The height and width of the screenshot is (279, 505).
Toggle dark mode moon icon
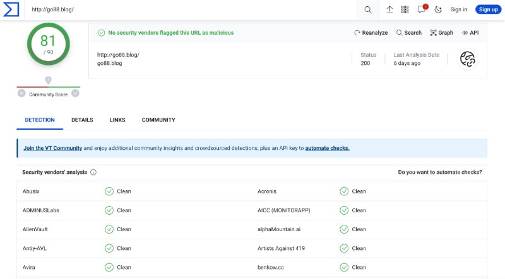(438, 9)
